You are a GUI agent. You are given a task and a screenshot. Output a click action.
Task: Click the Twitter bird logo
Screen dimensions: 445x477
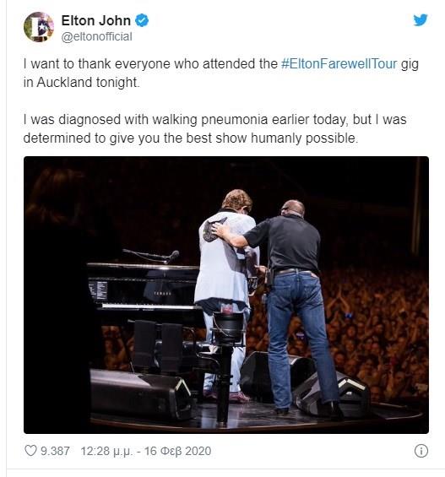point(421,19)
